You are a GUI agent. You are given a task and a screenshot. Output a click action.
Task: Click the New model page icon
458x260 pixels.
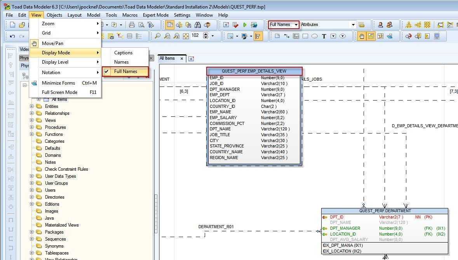coord(12,25)
